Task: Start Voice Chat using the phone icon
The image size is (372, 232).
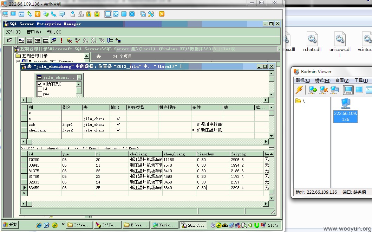Action: (x=54, y=14)
